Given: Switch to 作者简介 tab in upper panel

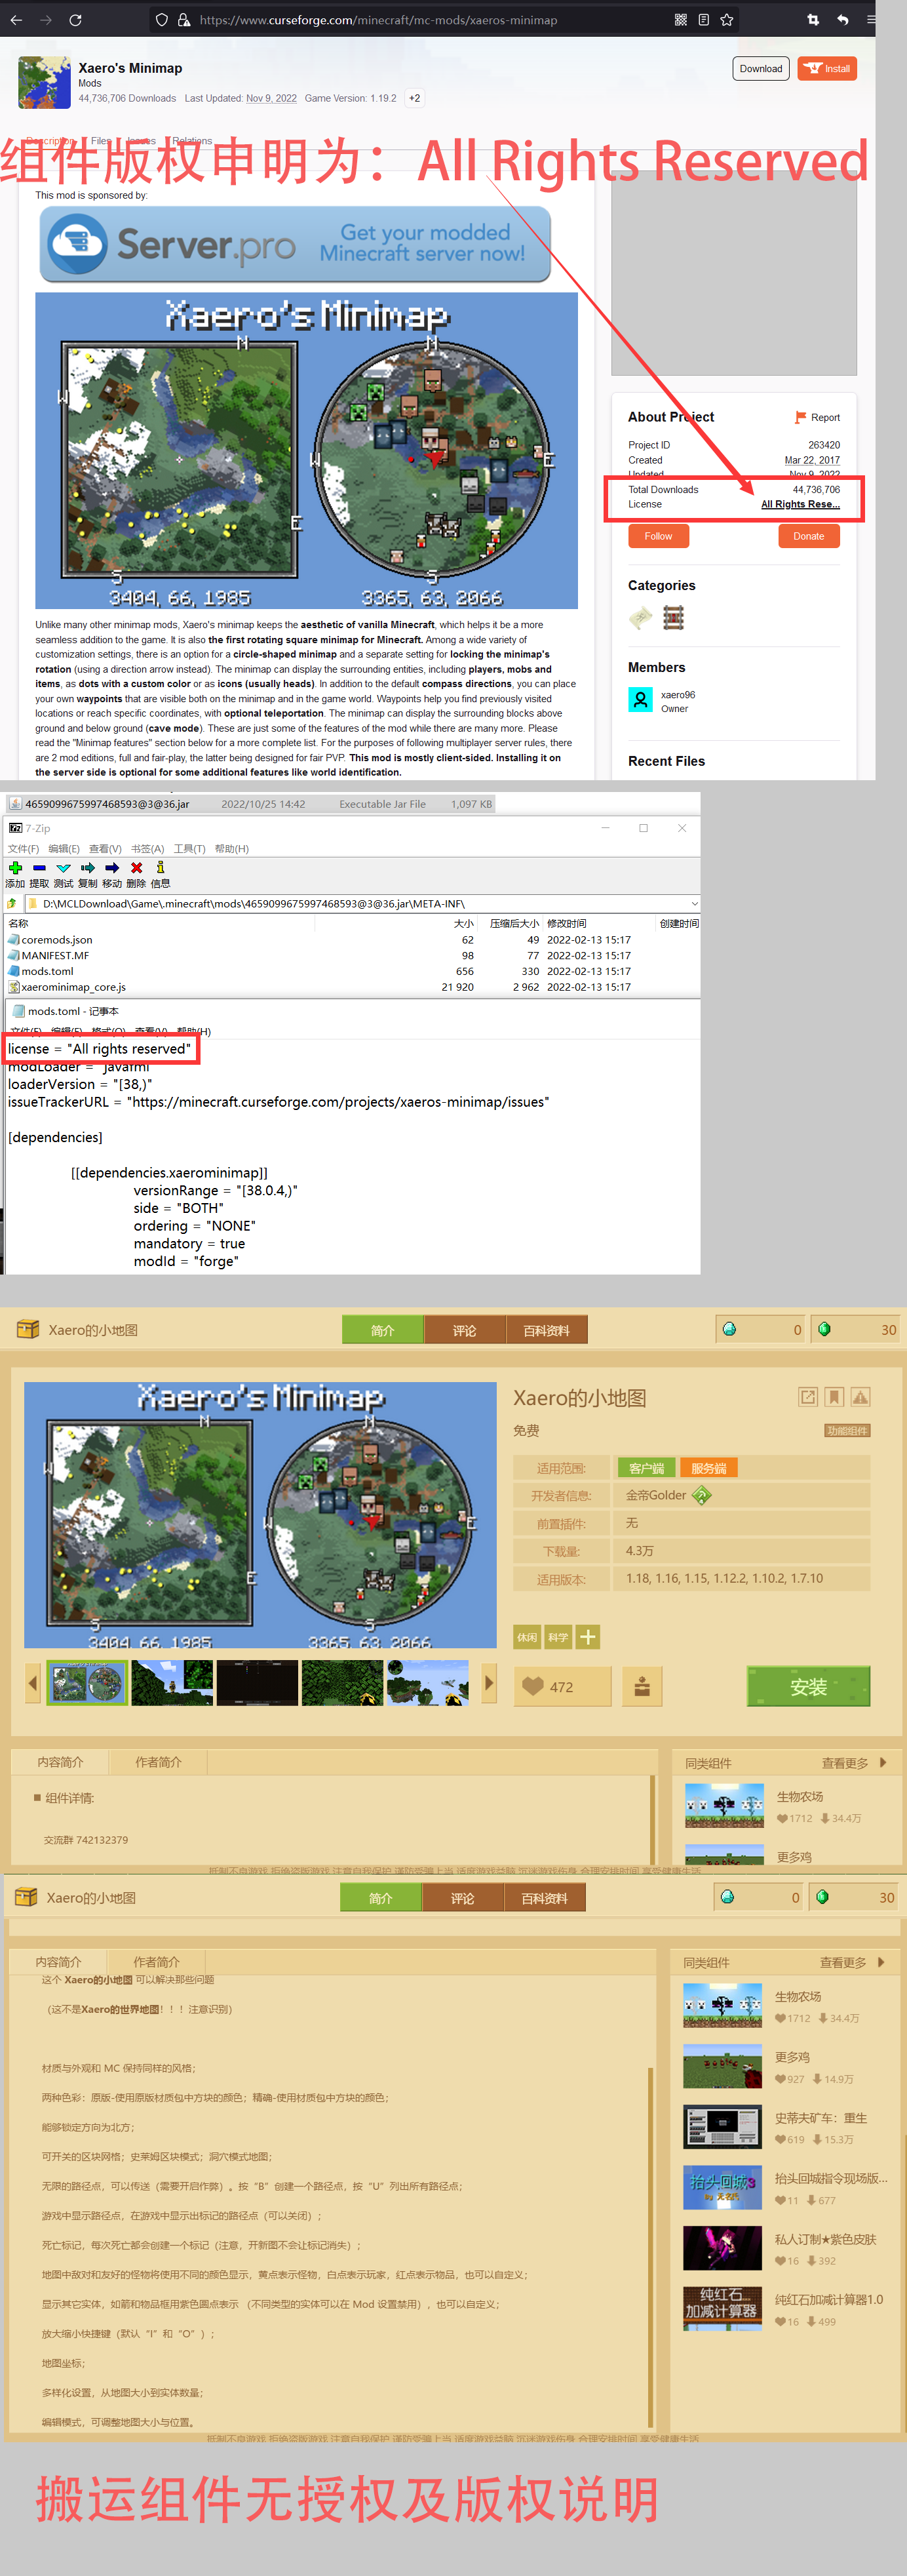Looking at the screenshot, I should pyautogui.click(x=158, y=1762).
